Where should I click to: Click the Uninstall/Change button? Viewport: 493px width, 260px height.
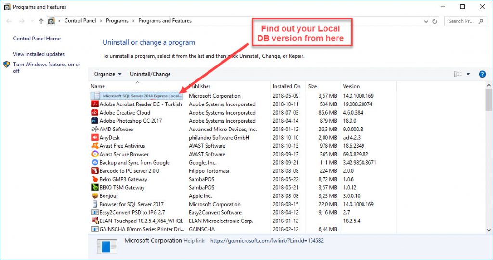point(150,74)
